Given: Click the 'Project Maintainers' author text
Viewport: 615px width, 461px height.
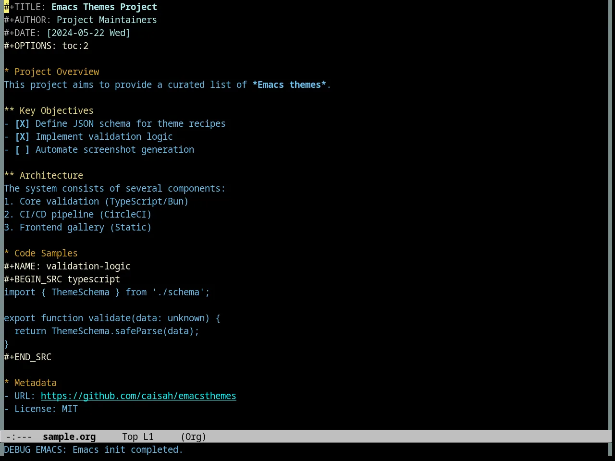Looking at the screenshot, I should 107,20.
